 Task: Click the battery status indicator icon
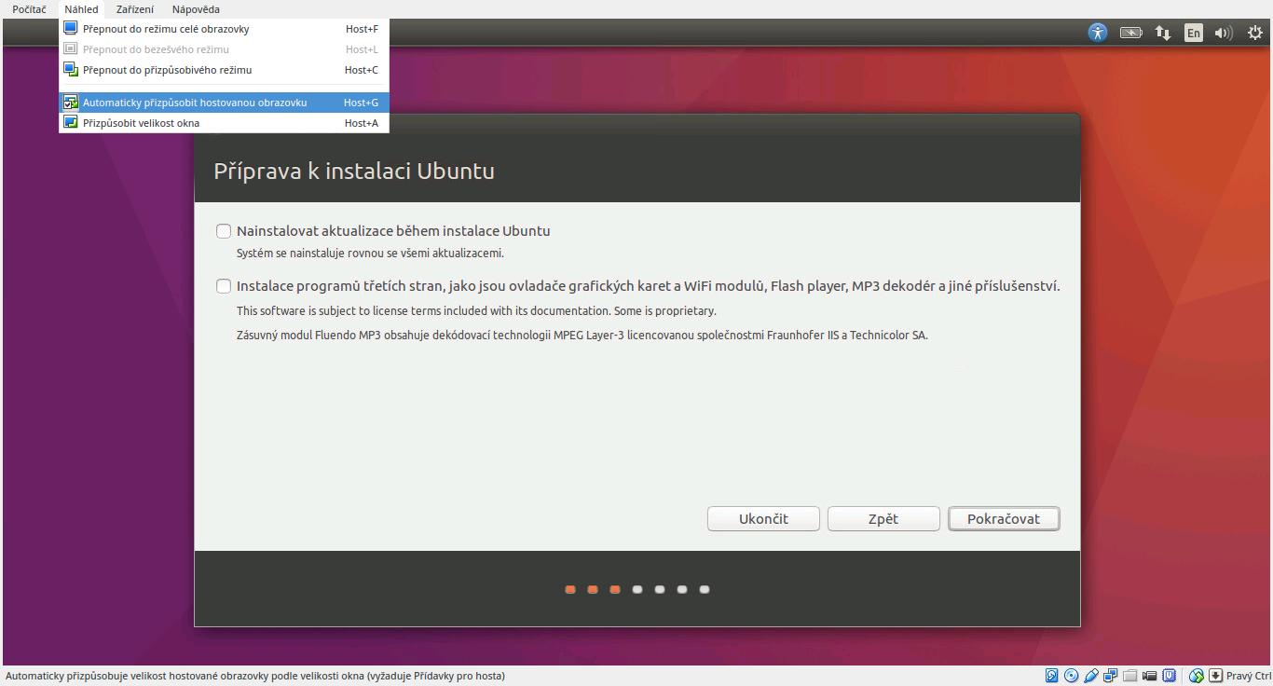tap(1130, 33)
